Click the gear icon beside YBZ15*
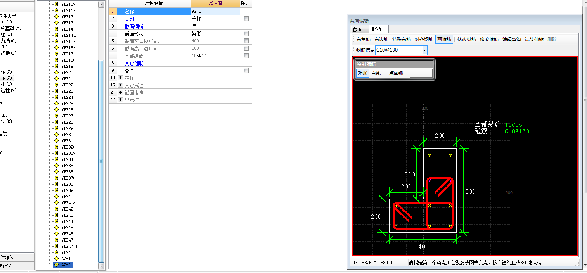This screenshot has width=587, height=273. click(56, 41)
